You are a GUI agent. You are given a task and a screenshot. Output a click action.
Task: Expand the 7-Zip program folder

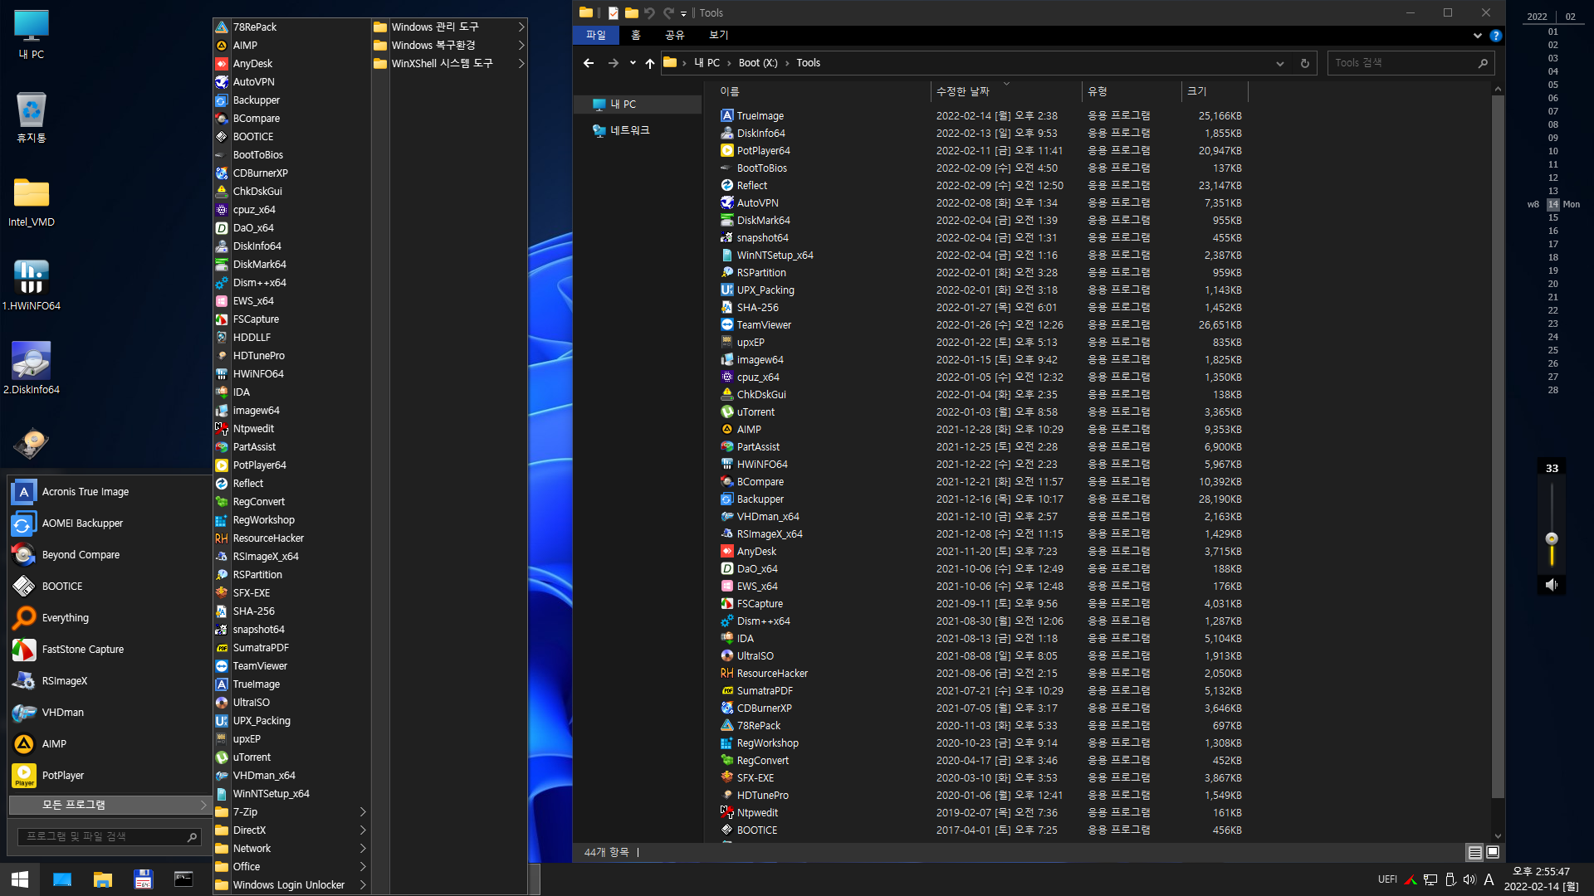click(291, 812)
